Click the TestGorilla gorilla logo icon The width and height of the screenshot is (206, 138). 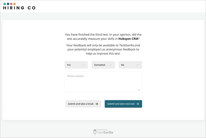[95, 132]
